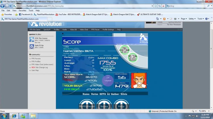Select the FFR The Game browser tab
Image resolution: width=213 pixels, height=119 pixels.
[x=24, y=19]
